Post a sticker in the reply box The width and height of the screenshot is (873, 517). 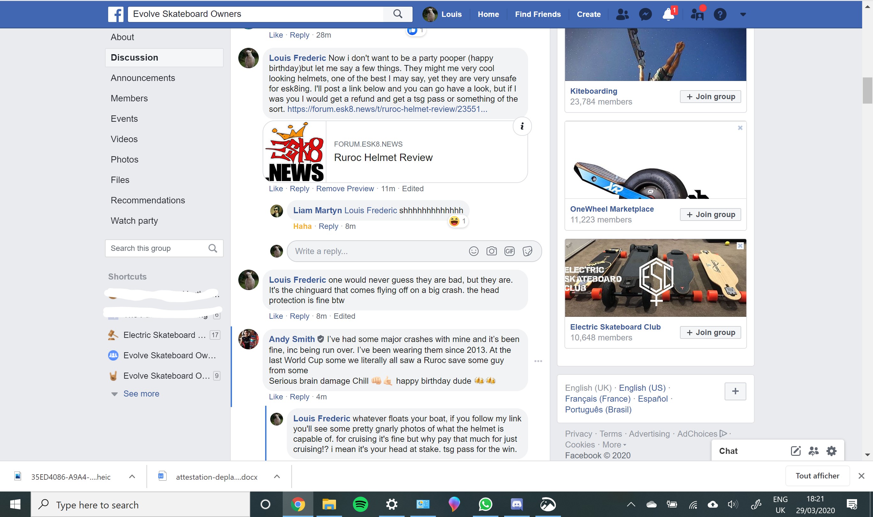527,251
